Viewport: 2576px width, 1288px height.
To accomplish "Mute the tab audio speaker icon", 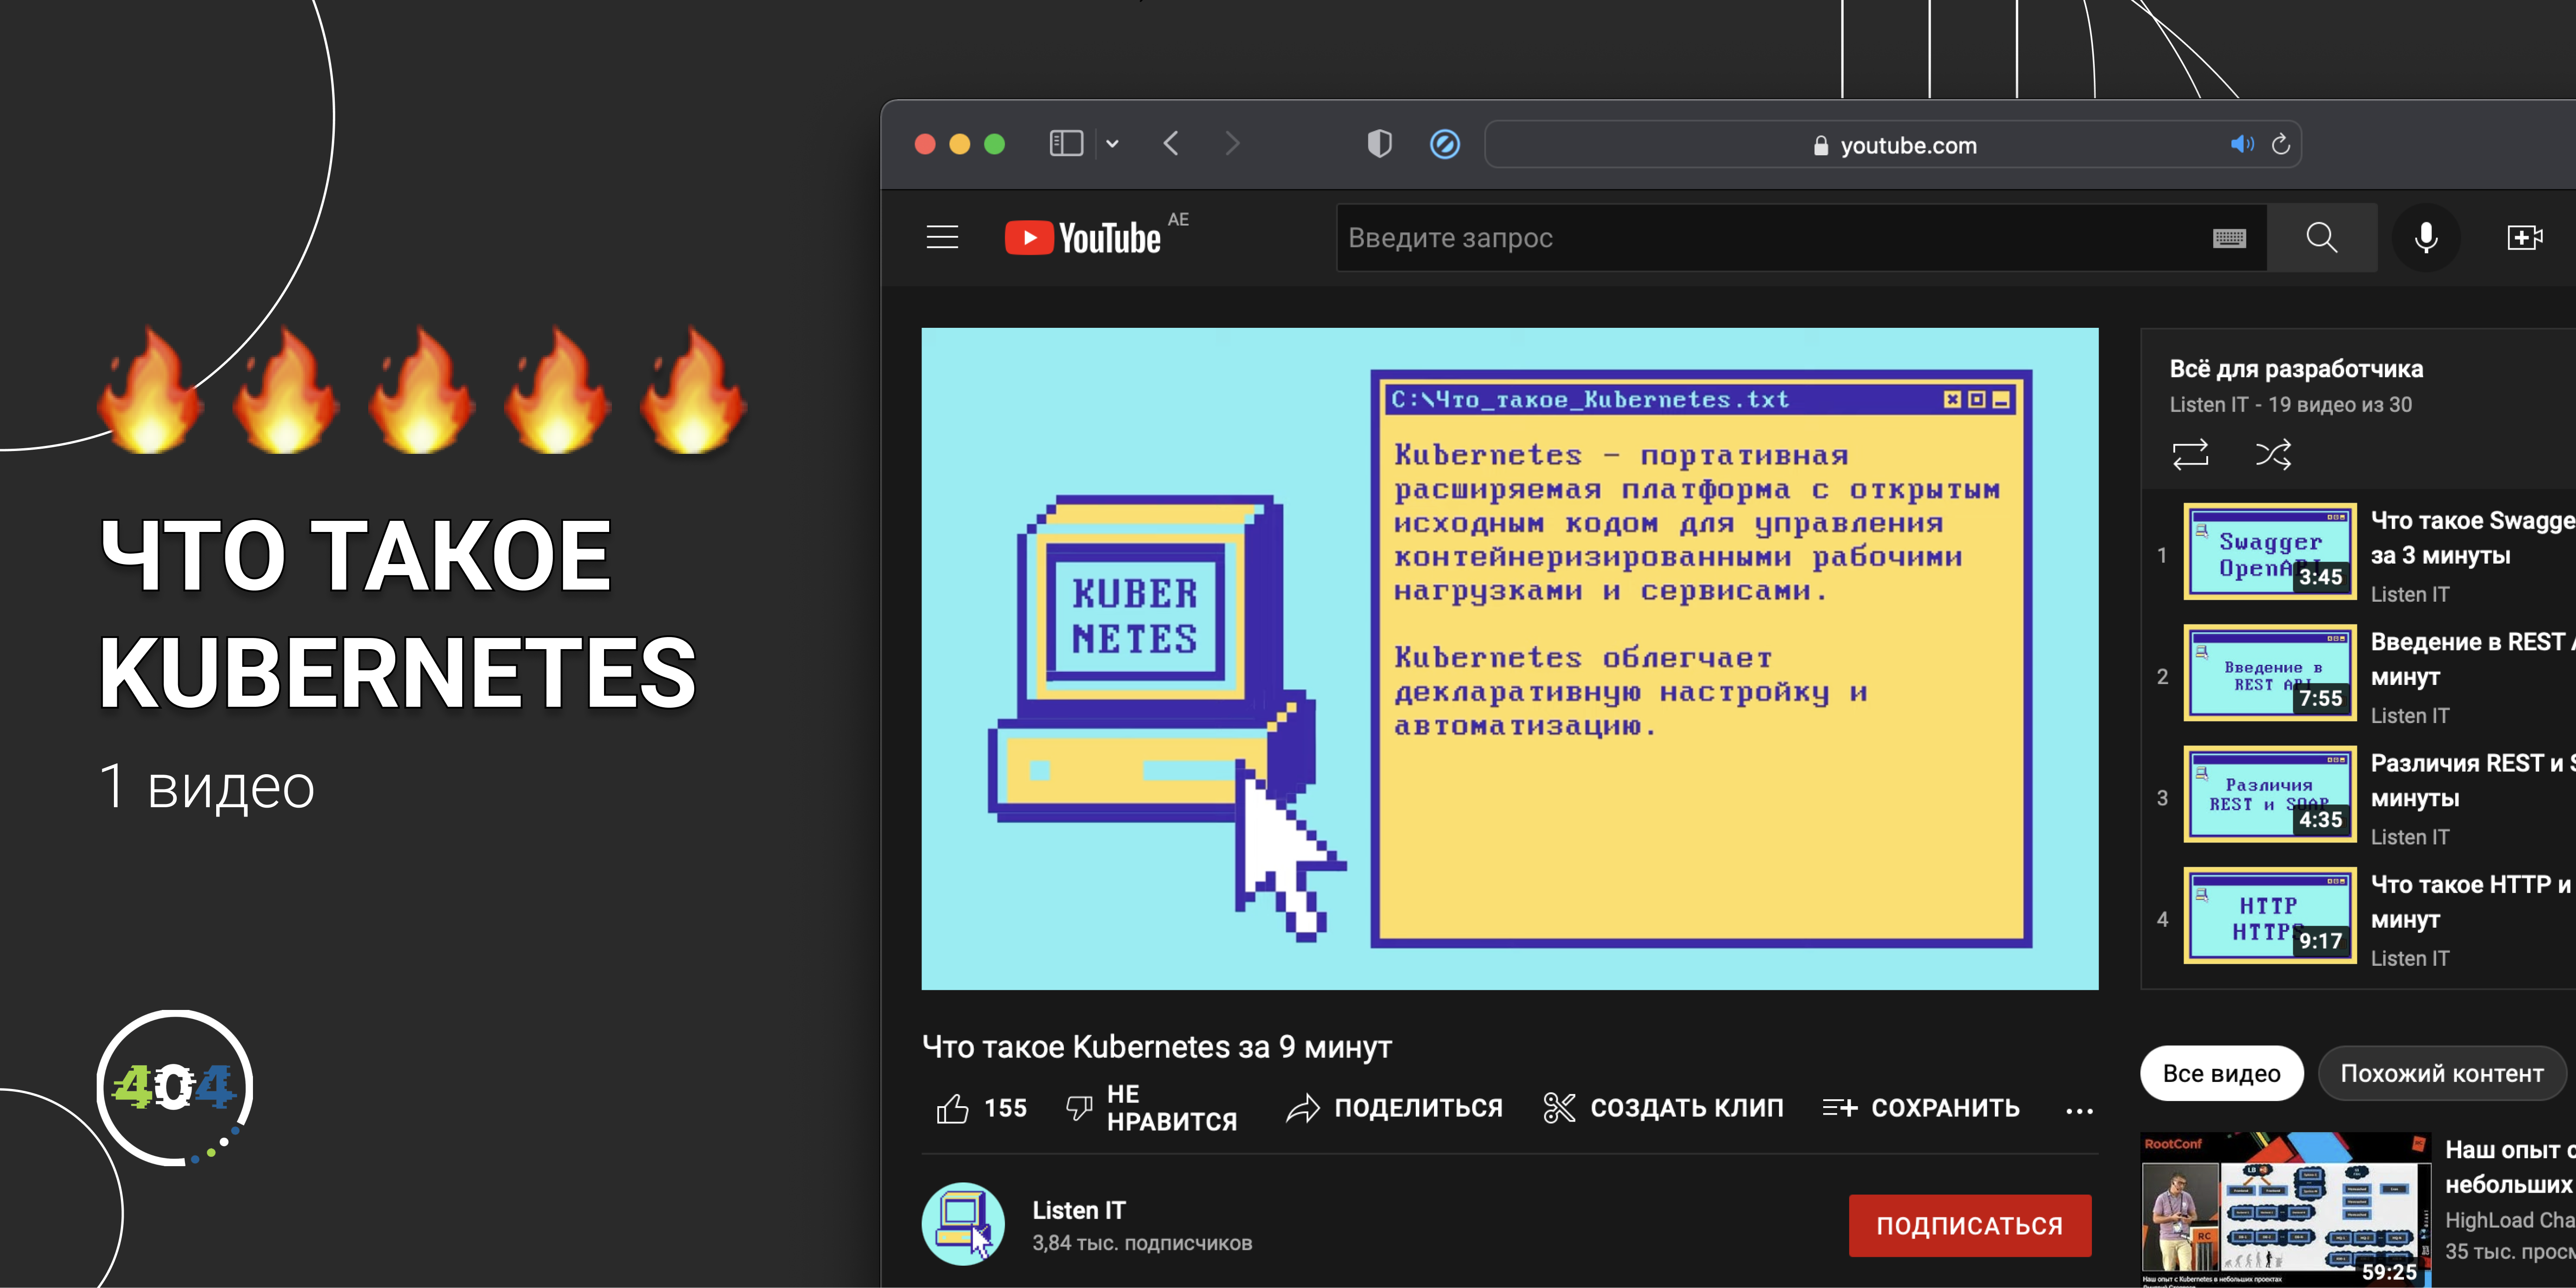I will coord(2242,144).
